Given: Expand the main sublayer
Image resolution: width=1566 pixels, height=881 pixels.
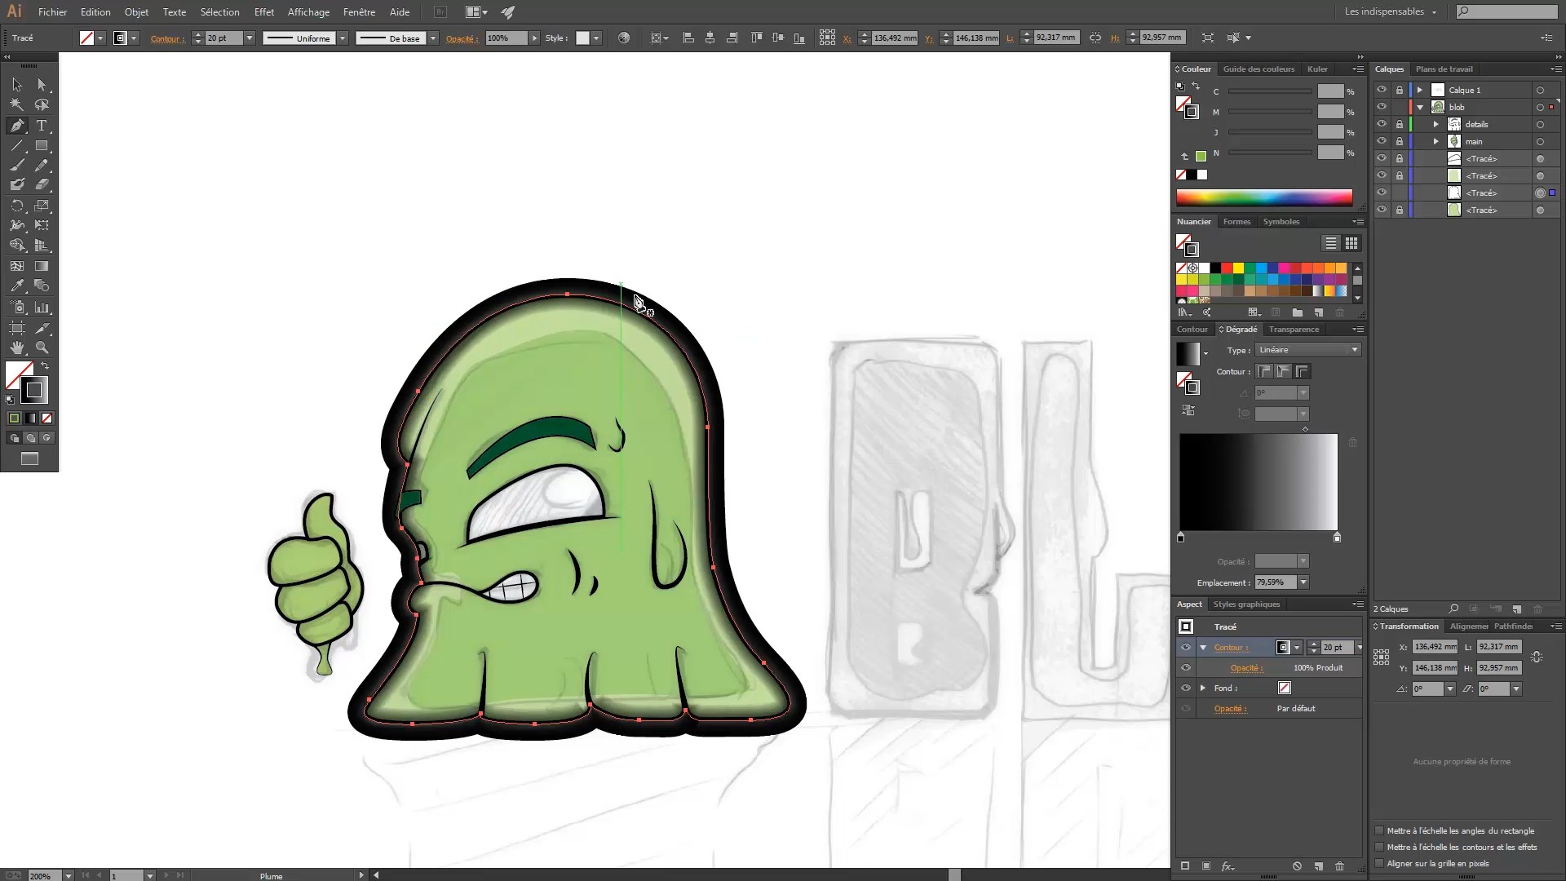Looking at the screenshot, I should tap(1436, 142).
